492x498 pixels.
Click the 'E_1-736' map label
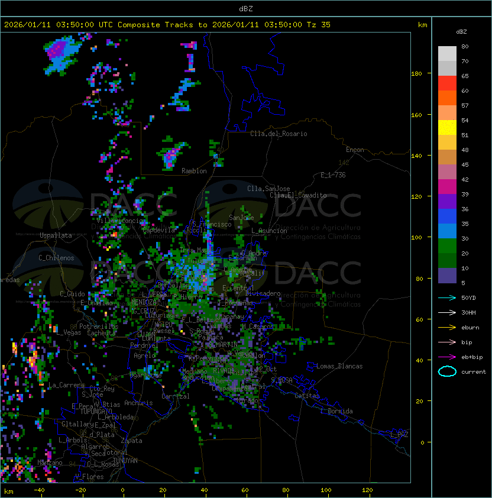click(333, 175)
